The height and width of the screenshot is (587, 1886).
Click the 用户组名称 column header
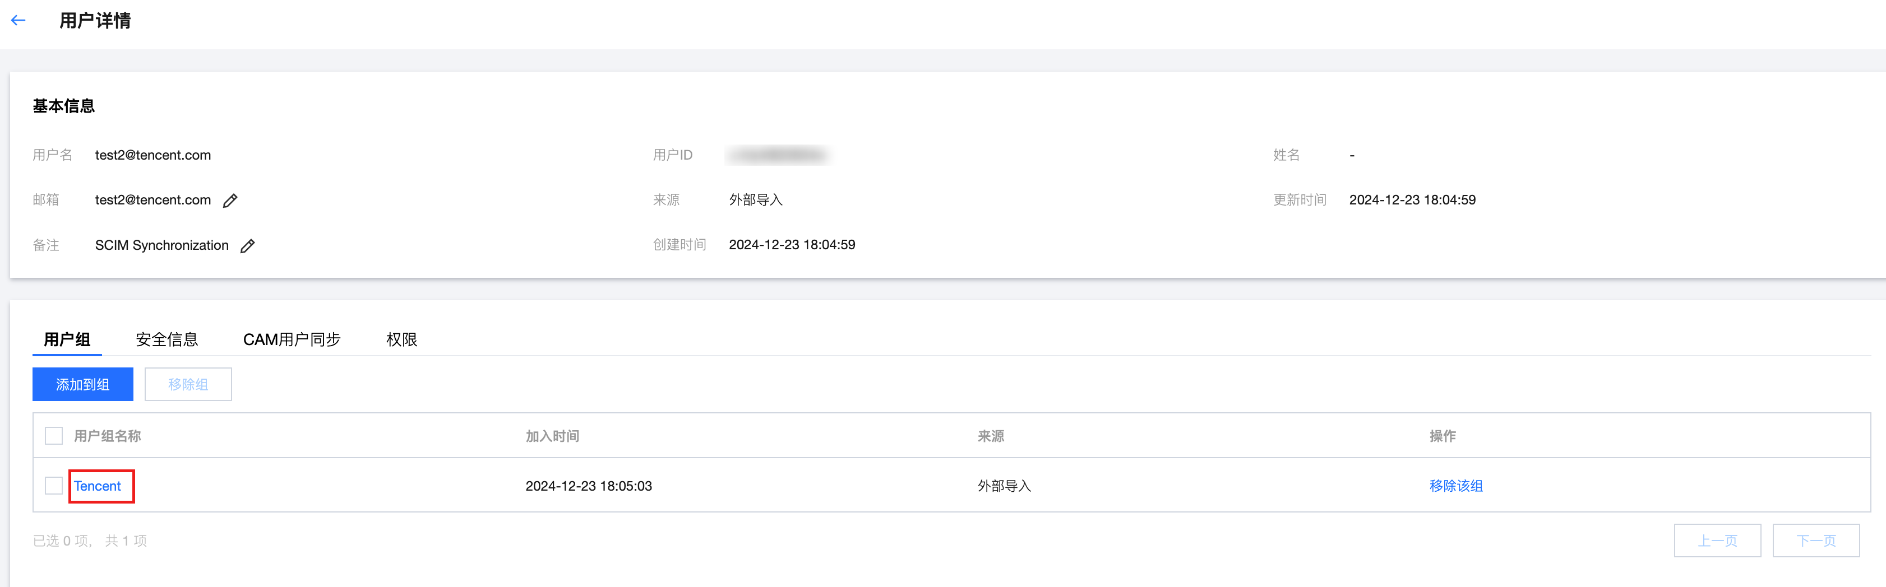pyautogui.click(x=108, y=436)
